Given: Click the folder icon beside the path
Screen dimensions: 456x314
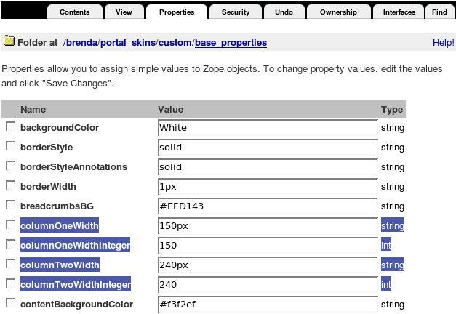Looking at the screenshot, I should [x=9, y=41].
